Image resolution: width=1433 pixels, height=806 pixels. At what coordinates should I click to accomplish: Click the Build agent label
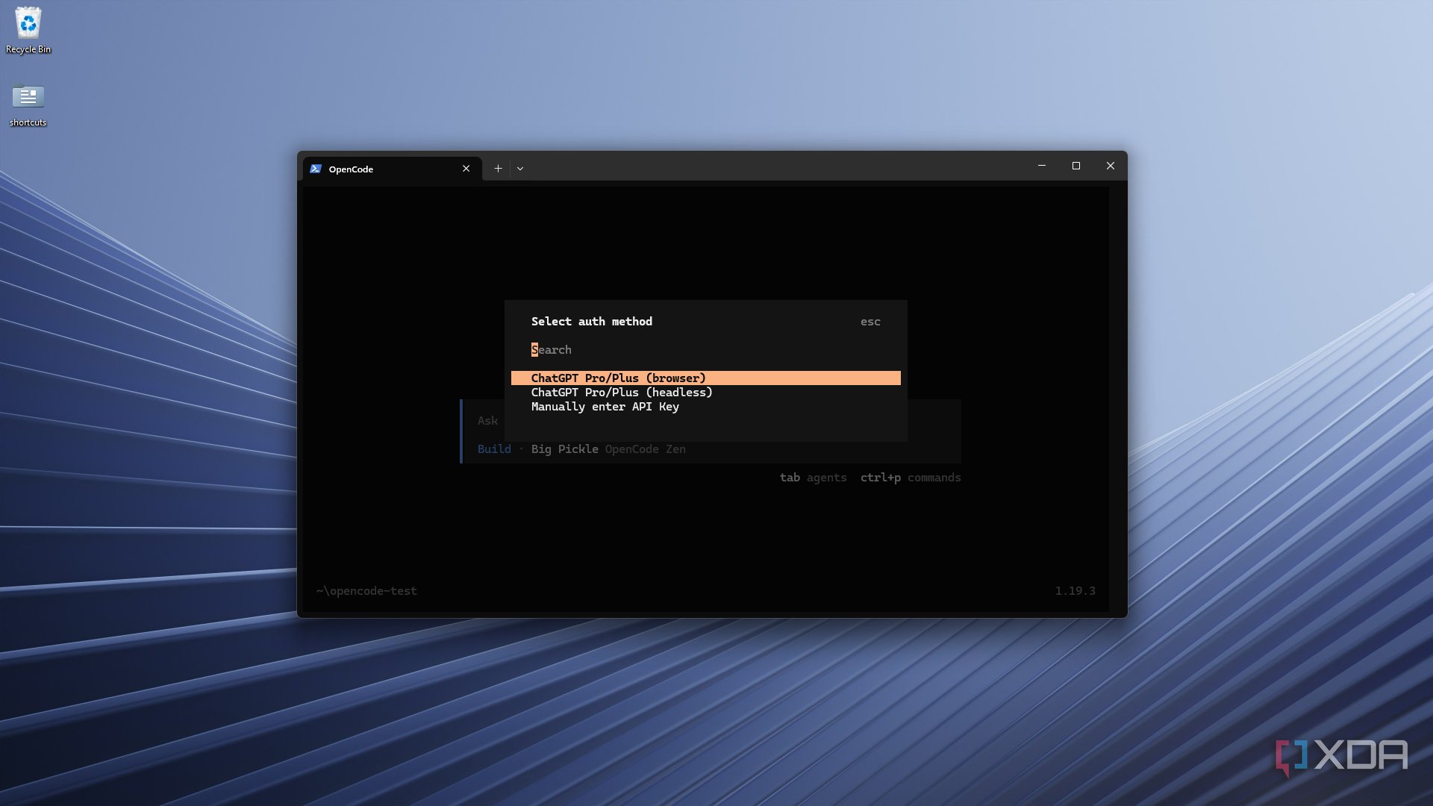coord(494,449)
